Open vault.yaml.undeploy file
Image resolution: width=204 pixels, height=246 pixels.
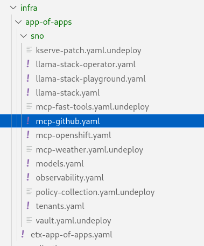click(x=73, y=221)
